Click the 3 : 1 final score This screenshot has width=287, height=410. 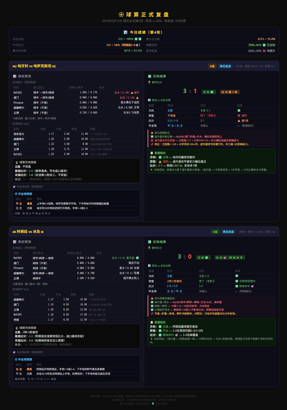(190, 91)
